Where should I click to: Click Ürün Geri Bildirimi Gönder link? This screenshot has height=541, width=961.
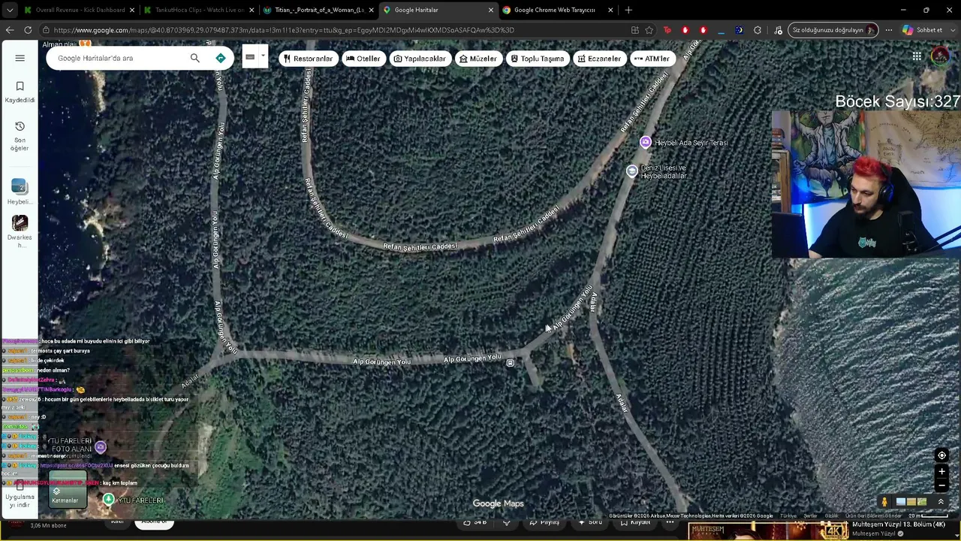coord(873,516)
